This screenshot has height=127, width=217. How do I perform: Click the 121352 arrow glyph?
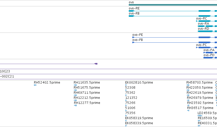126,100
